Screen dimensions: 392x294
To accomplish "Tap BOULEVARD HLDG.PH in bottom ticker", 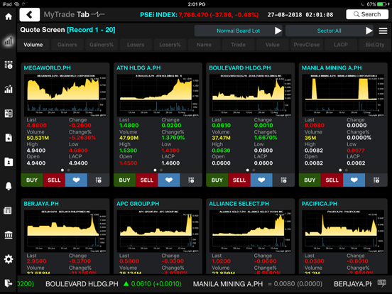I will click(82, 284).
